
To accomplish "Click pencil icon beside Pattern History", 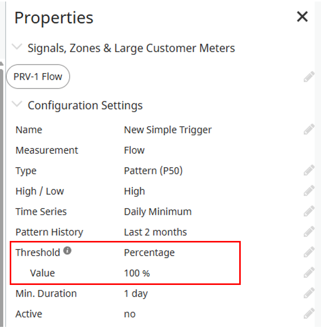I will point(309,232).
